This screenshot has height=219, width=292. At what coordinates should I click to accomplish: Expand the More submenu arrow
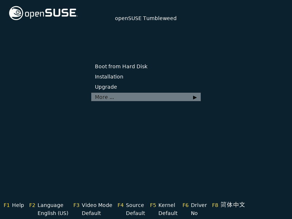pos(195,97)
